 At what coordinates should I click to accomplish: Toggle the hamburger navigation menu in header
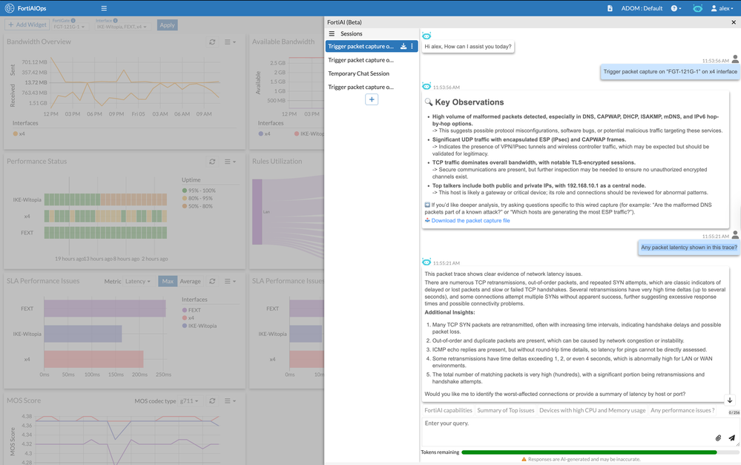[104, 8]
